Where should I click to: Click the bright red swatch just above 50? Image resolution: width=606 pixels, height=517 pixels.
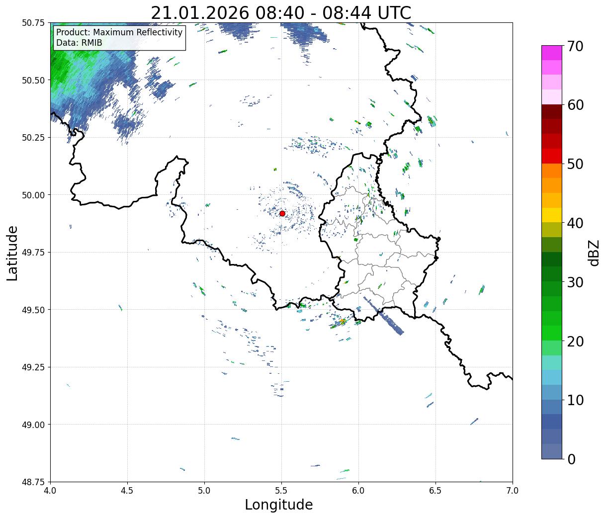[x=552, y=156]
